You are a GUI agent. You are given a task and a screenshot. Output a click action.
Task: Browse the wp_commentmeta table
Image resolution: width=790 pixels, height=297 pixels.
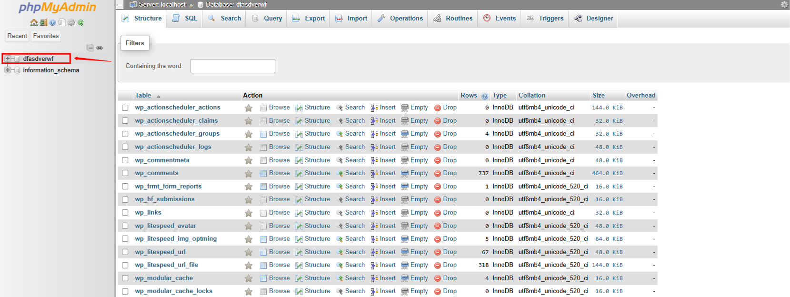coord(279,160)
